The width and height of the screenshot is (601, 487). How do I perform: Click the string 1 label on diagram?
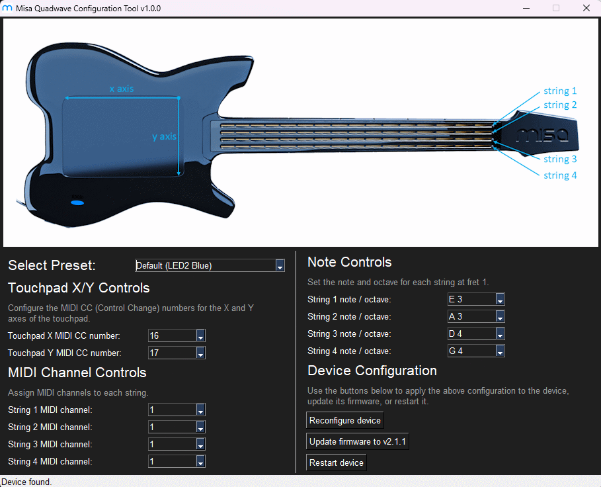coord(560,91)
